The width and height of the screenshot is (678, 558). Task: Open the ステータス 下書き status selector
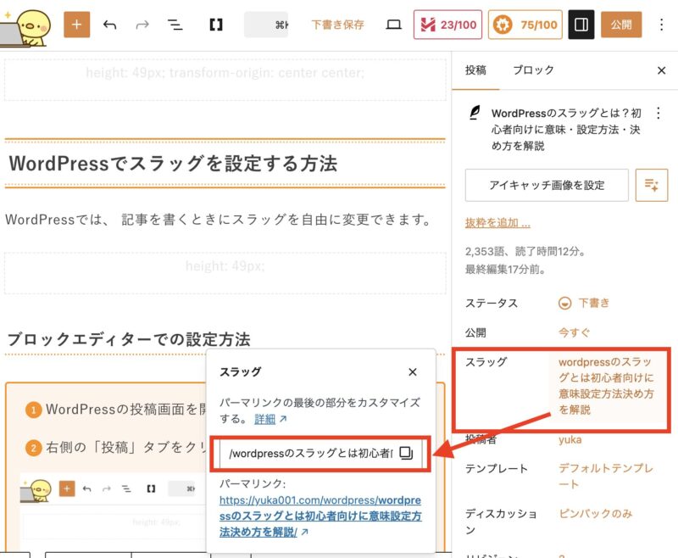(584, 303)
